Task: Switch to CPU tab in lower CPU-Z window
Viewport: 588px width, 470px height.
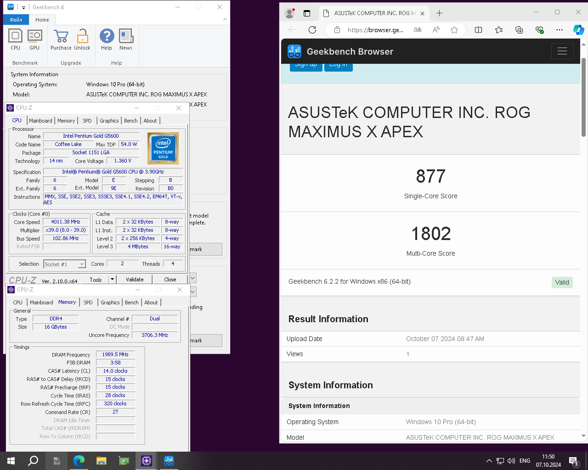Action: click(x=18, y=302)
